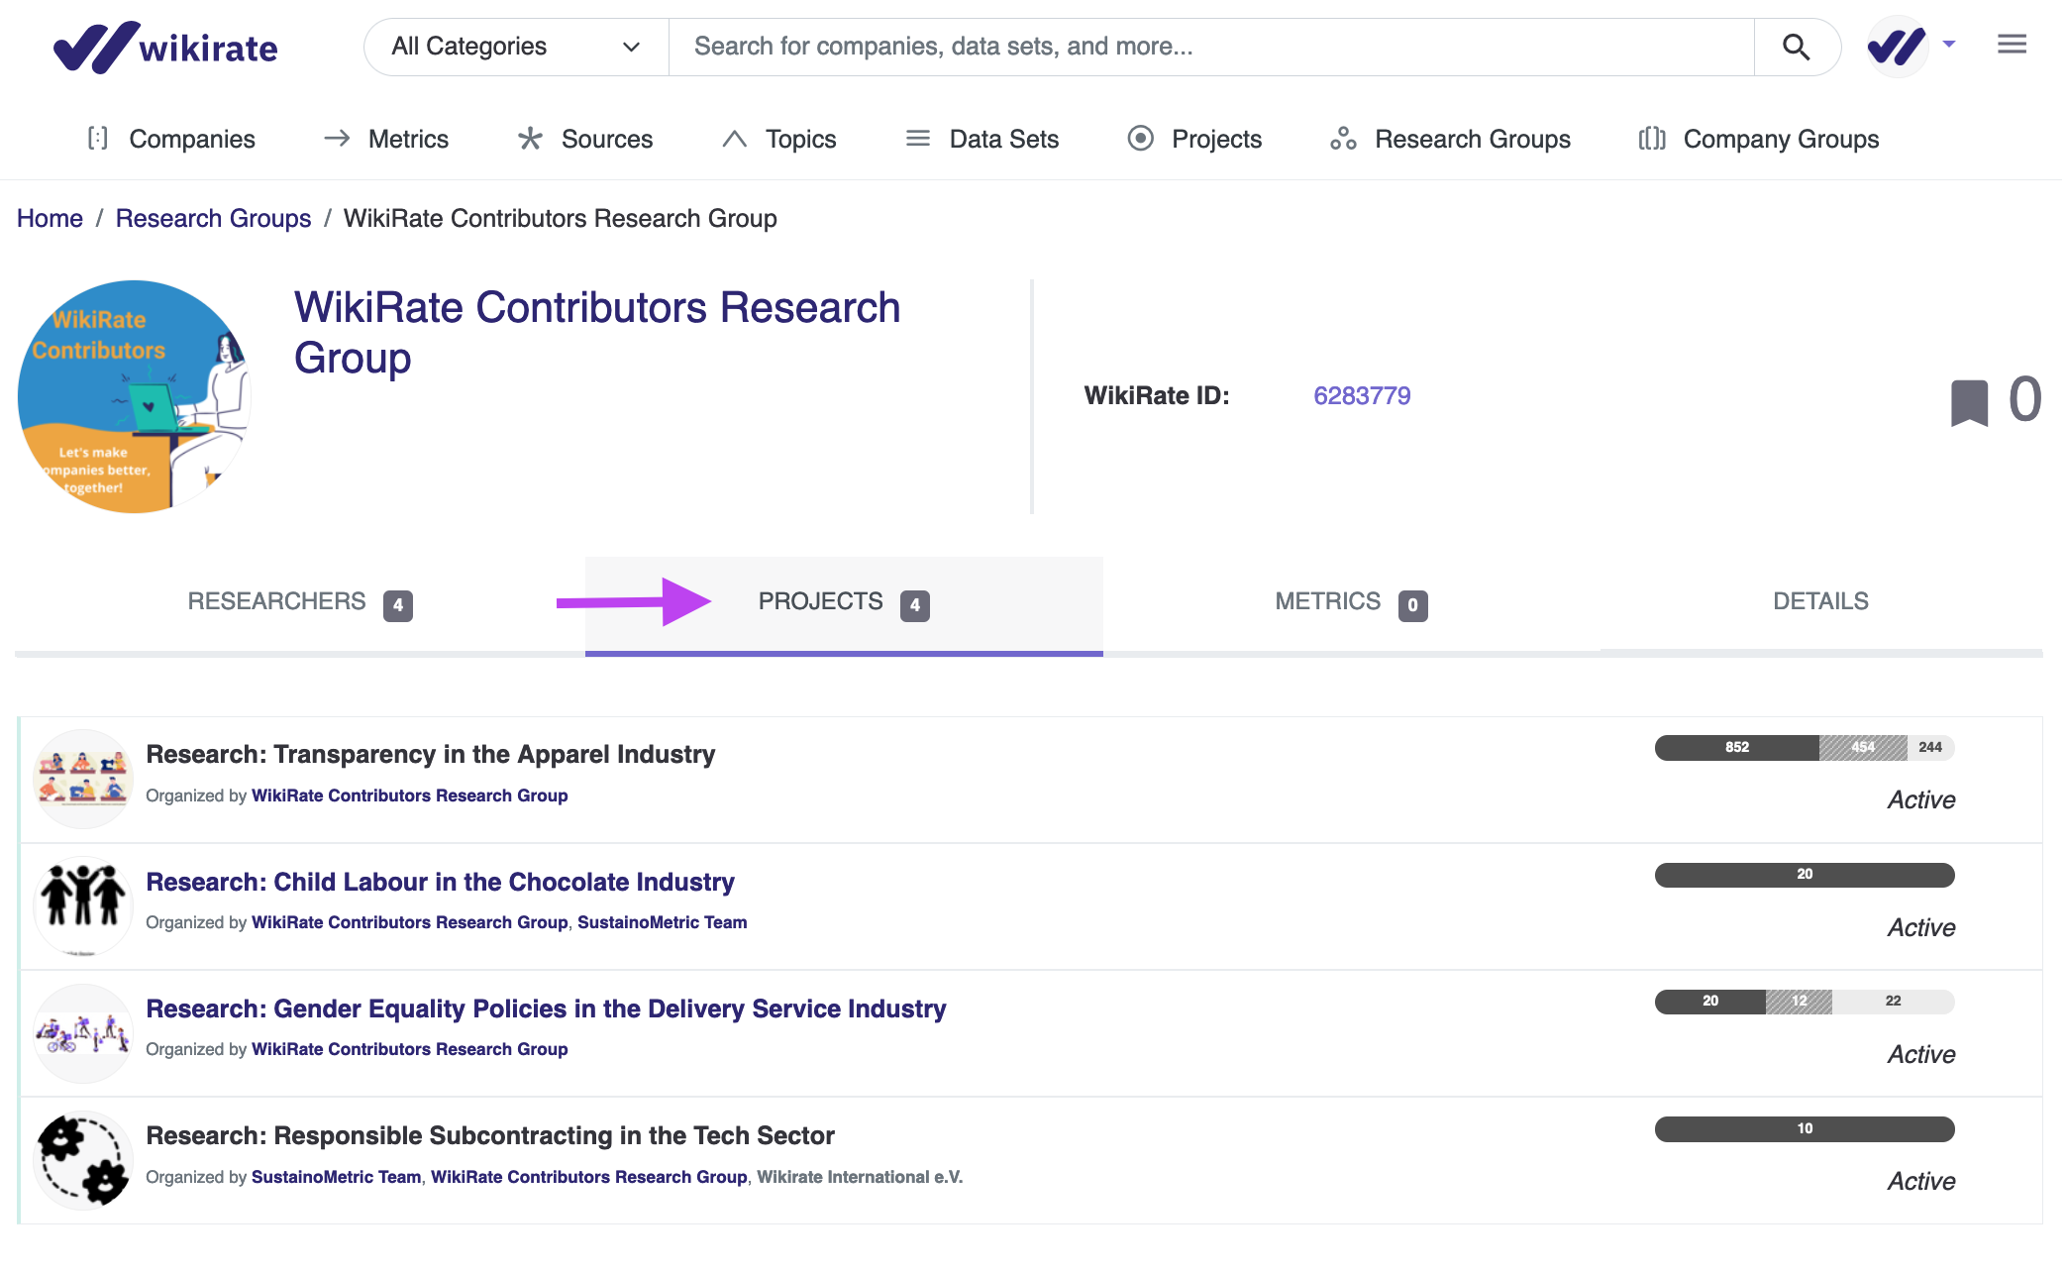Go to the Projects nav label

(x=1216, y=139)
